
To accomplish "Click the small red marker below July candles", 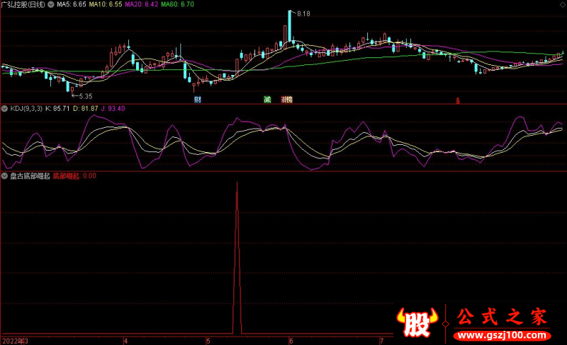I will click(458, 100).
